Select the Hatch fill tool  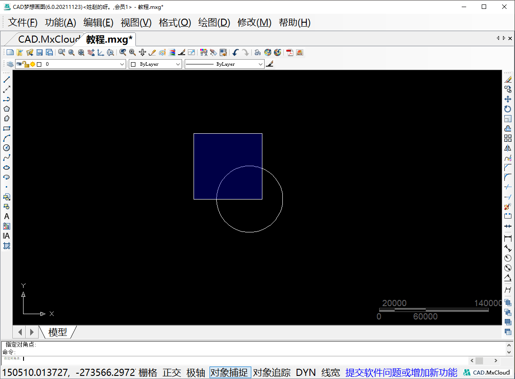coord(7,246)
